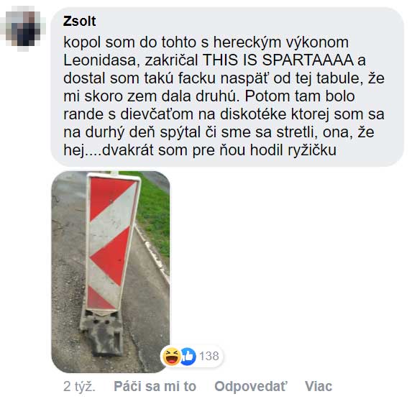Select the grey comment bubble
This screenshot has width=412, height=399.
(227, 87)
